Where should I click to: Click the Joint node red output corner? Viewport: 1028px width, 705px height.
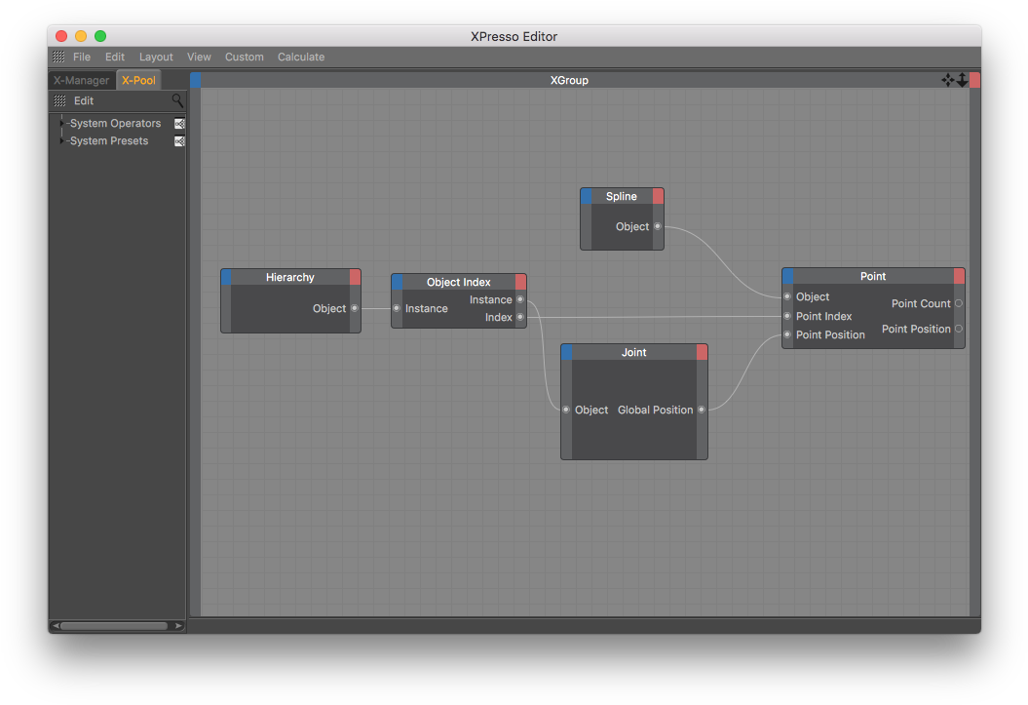[702, 352]
